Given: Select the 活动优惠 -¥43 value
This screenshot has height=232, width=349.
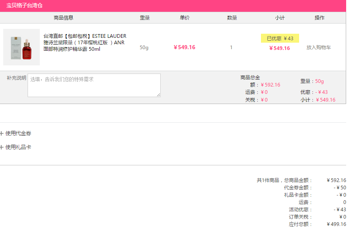Looking at the screenshot, I should pos(340,210).
